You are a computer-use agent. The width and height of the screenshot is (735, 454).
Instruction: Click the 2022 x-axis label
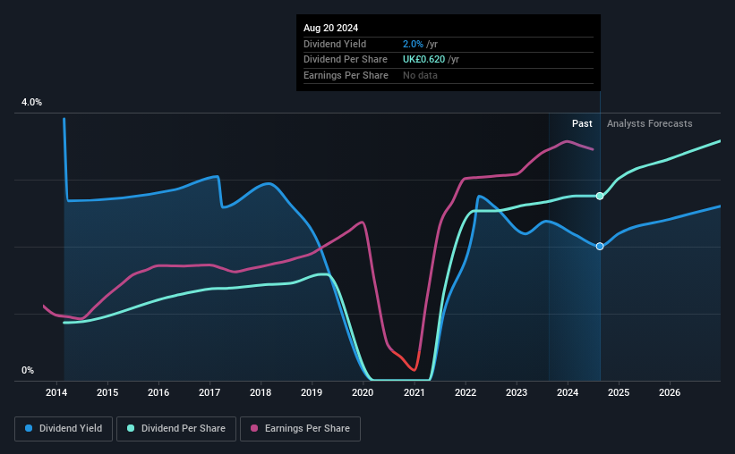[x=466, y=392]
